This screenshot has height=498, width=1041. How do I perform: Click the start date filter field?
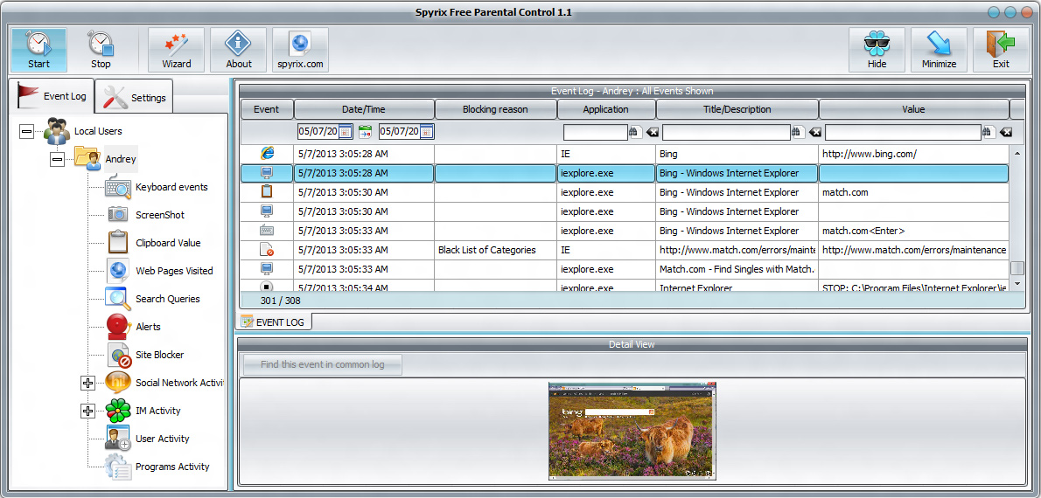point(318,131)
